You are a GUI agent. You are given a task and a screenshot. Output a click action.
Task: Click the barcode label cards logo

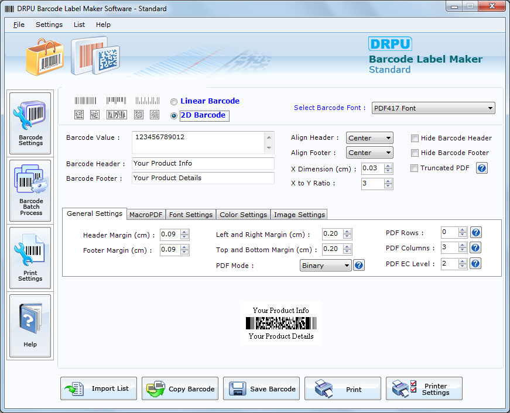point(95,56)
